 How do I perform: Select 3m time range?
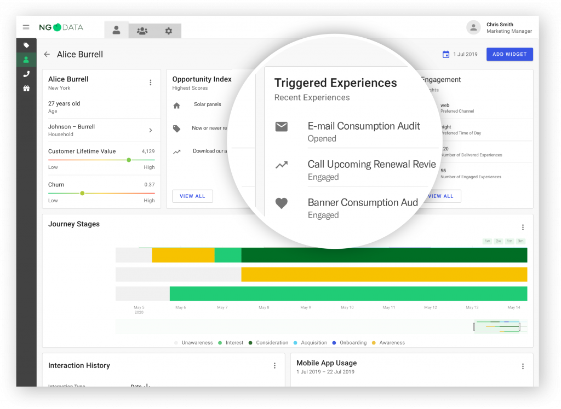pos(520,241)
